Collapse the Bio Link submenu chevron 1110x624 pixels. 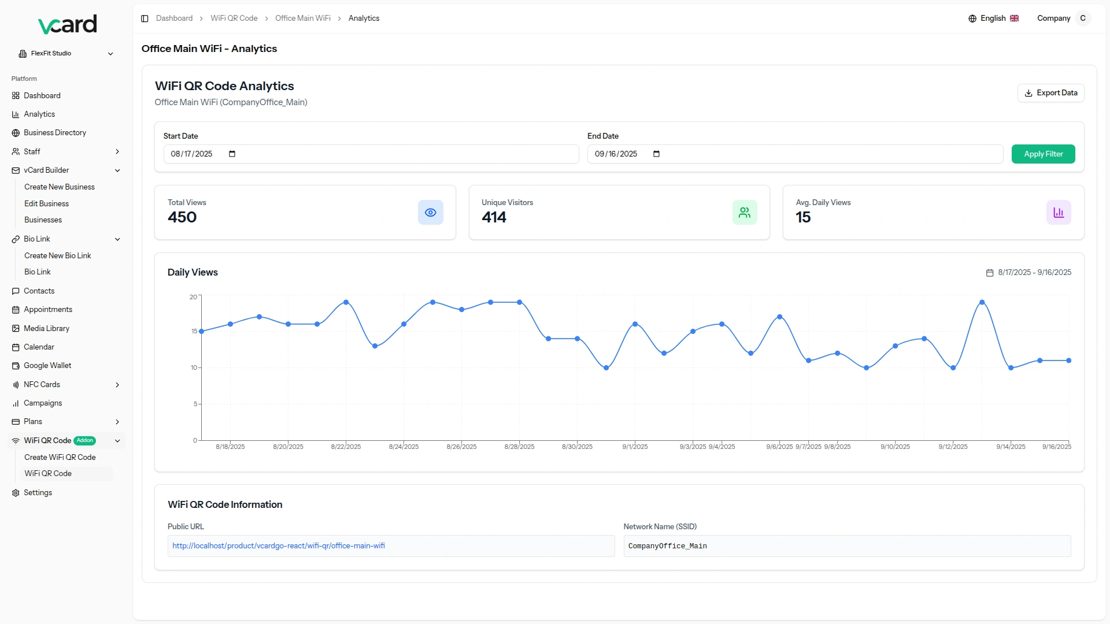[x=117, y=239]
